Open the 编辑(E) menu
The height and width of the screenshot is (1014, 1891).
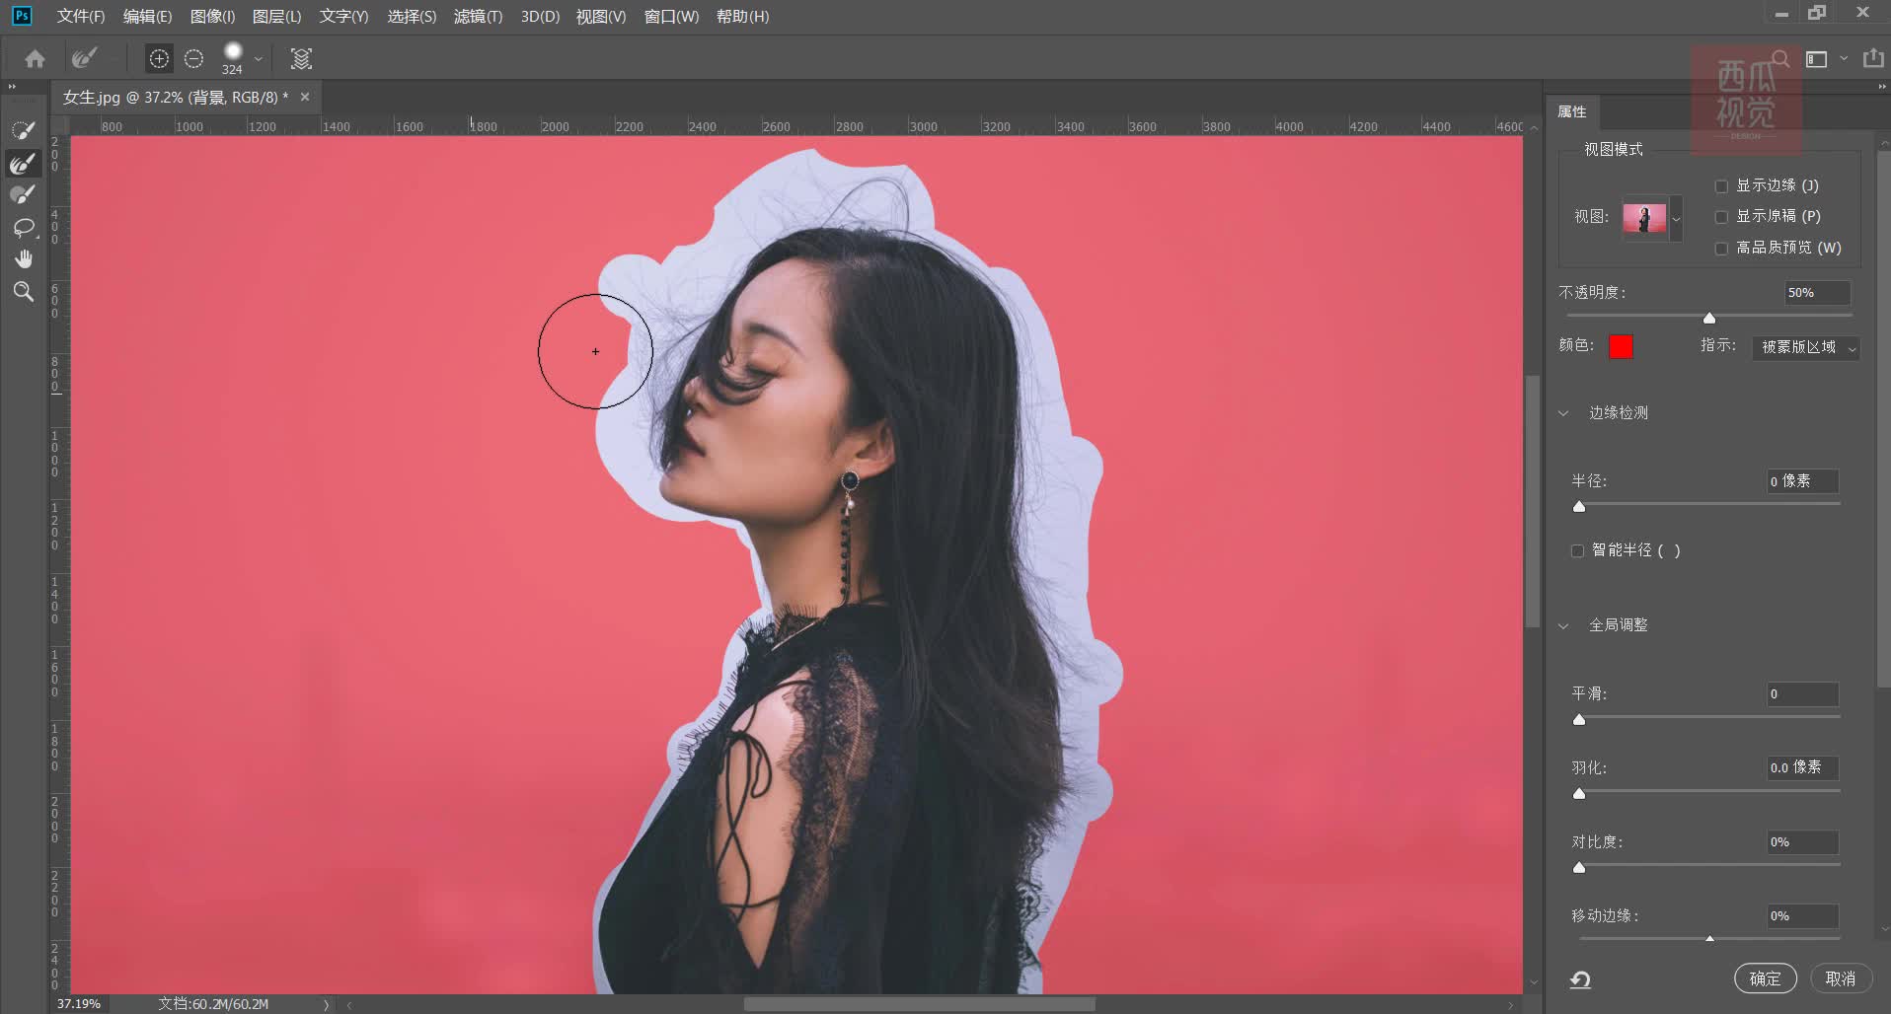tap(147, 16)
